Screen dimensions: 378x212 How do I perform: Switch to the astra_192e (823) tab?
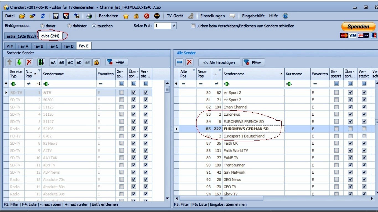click(21, 36)
